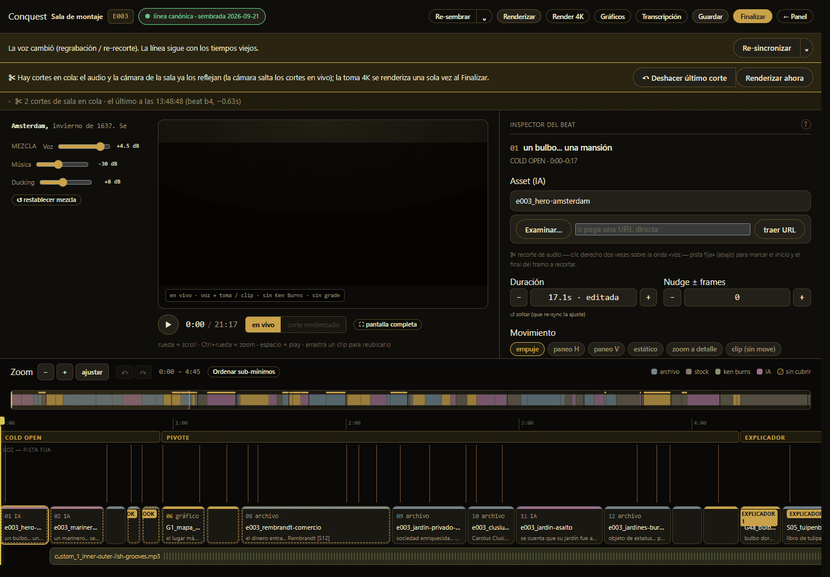
Task: Enter pantalla completa fullscreen
Action: (387, 324)
